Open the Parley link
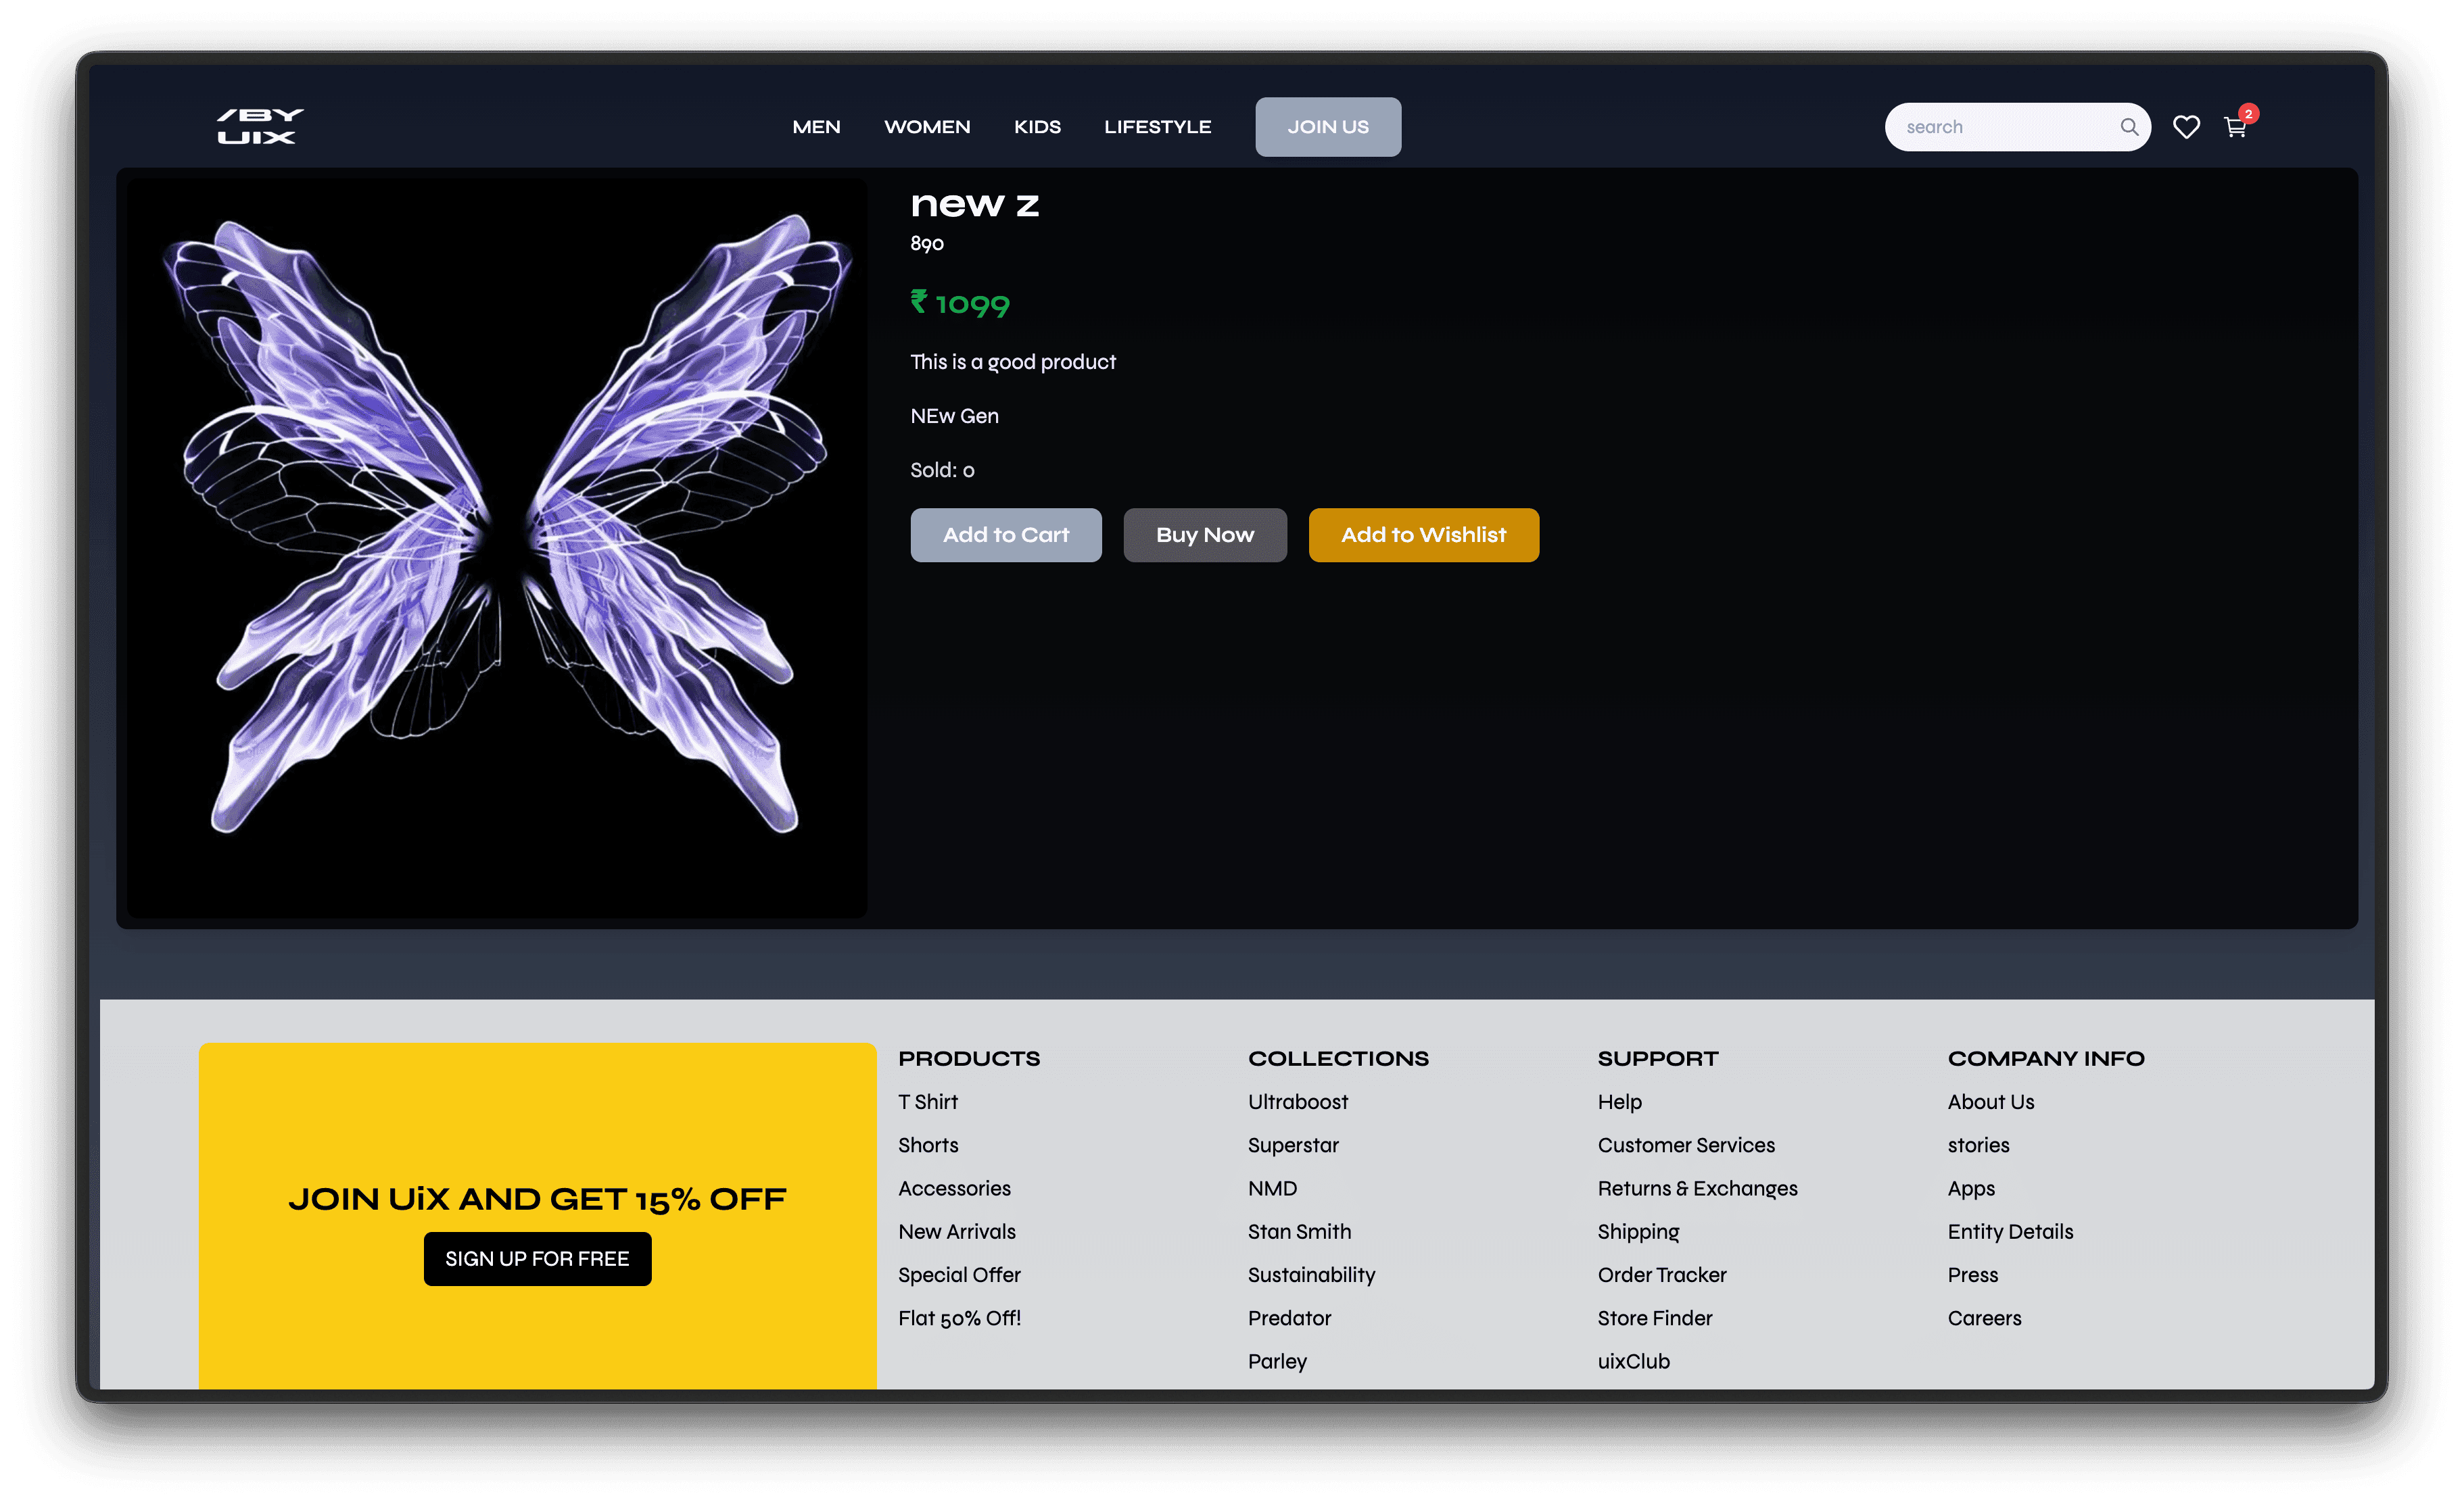Image resolution: width=2464 pixels, height=1503 pixels. (x=1277, y=1361)
